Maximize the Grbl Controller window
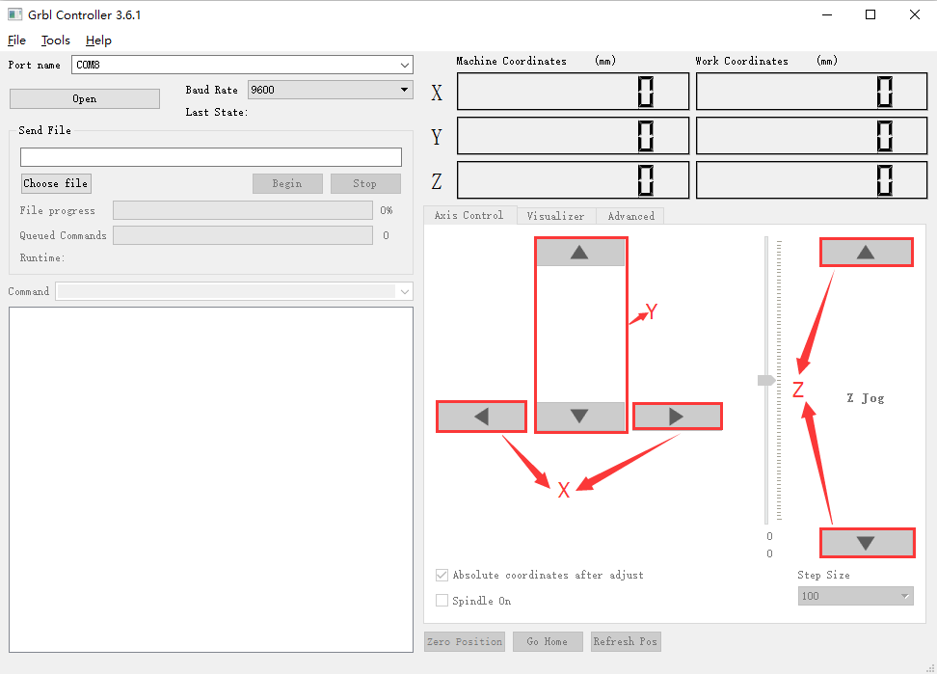Screen dimensions: 937x674 (x=870, y=14)
